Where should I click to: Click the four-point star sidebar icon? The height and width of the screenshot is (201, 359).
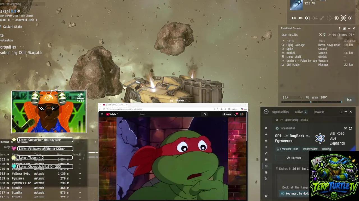click(266, 134)
